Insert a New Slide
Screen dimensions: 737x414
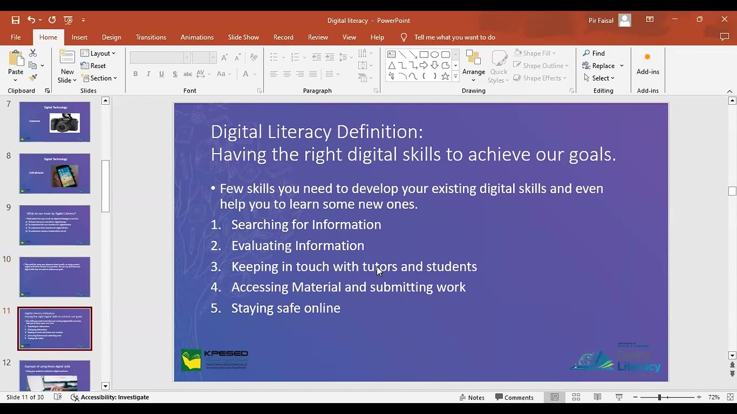(67, 66)
